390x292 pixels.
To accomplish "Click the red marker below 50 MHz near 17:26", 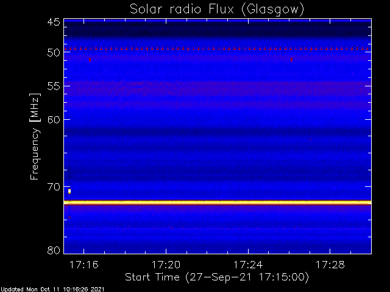I will (291, 60).
